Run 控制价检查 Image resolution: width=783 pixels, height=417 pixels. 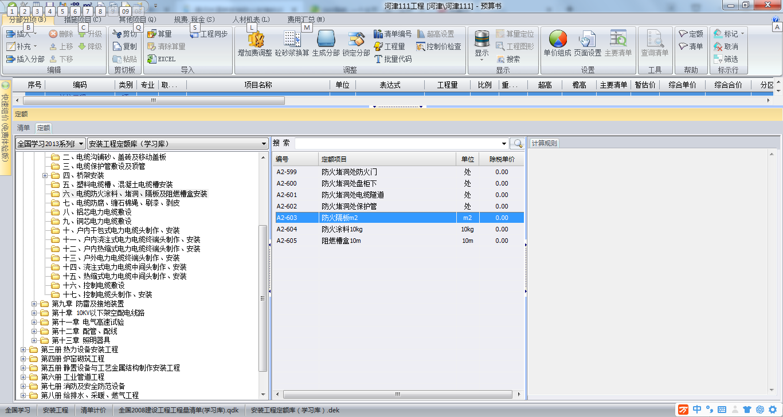[439, 47]
